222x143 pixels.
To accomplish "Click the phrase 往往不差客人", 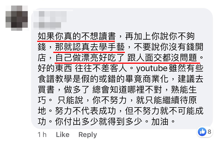I will click(101, 68).
